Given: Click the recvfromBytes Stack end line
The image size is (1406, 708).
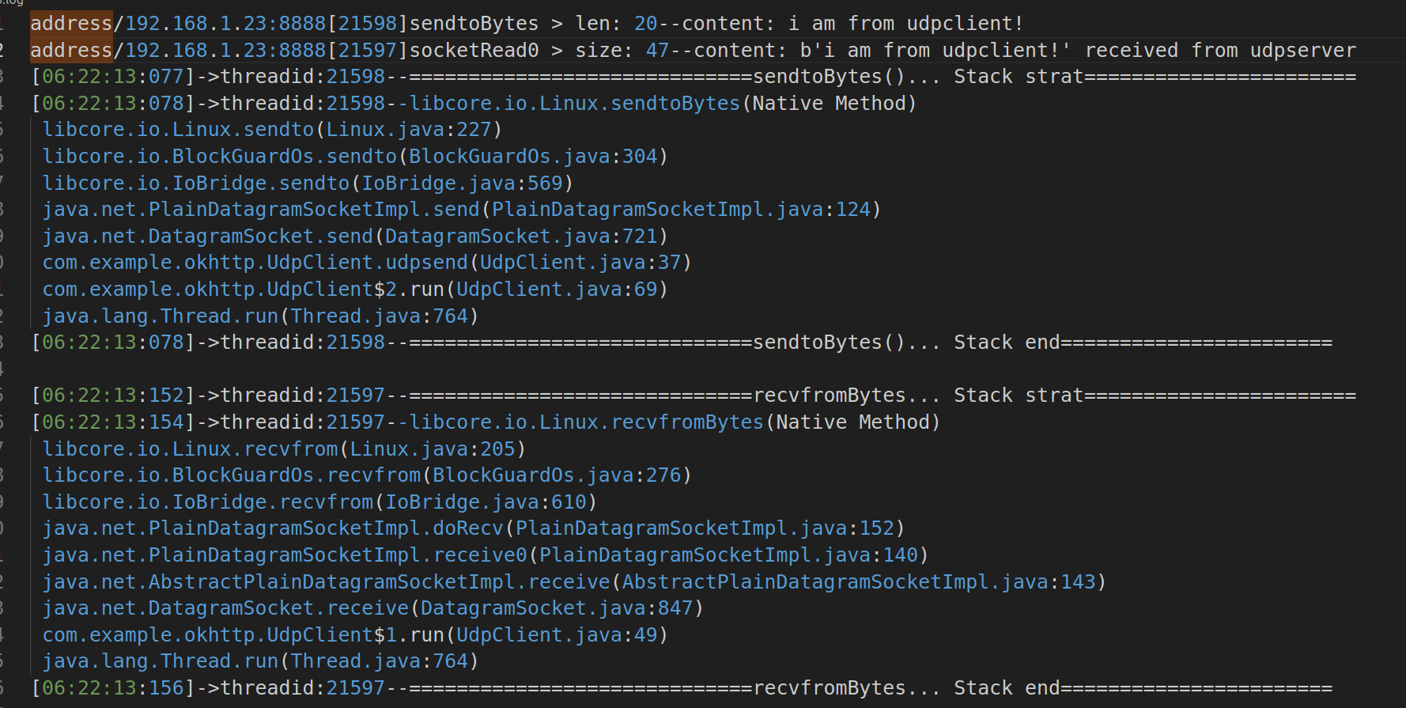Looking at the screenshot, I should coord(682,688).
